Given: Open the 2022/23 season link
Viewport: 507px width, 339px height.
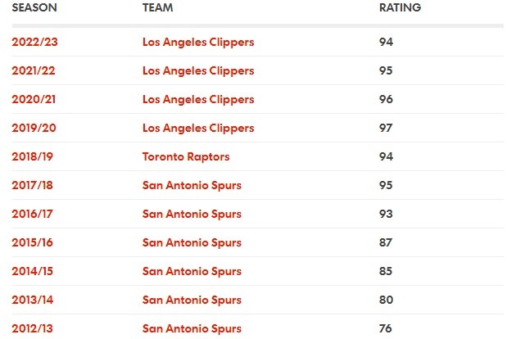Looking at the screenshot, I should [34, 42].
